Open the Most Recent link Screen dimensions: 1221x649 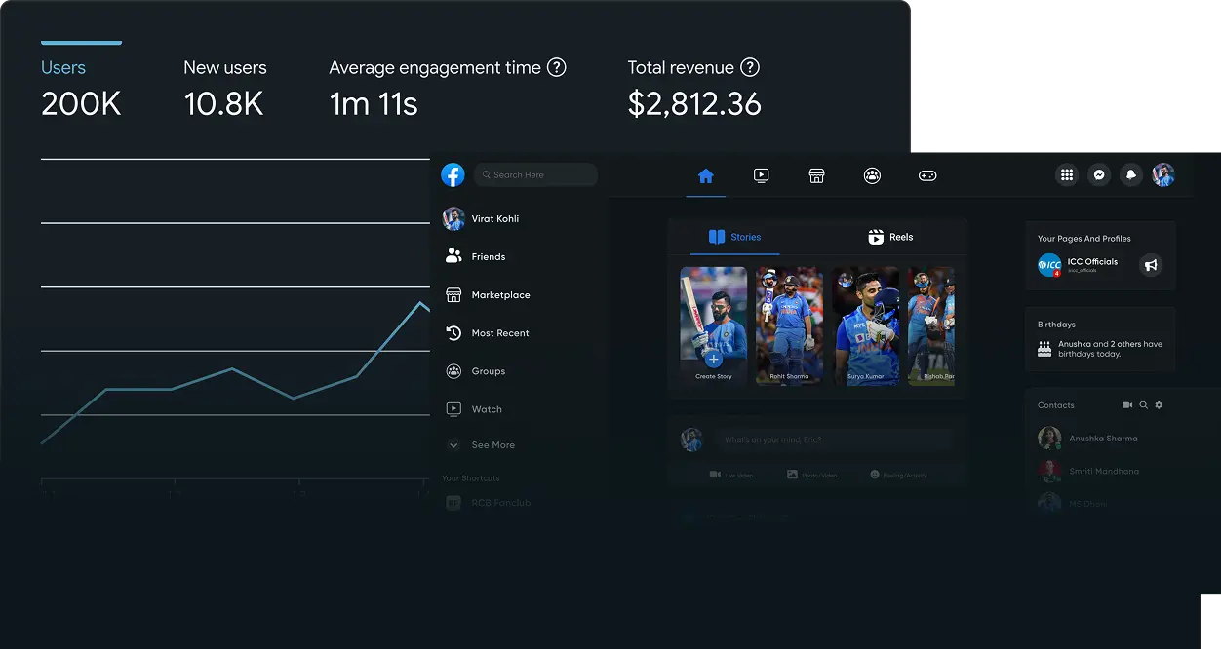coord(500,333)
